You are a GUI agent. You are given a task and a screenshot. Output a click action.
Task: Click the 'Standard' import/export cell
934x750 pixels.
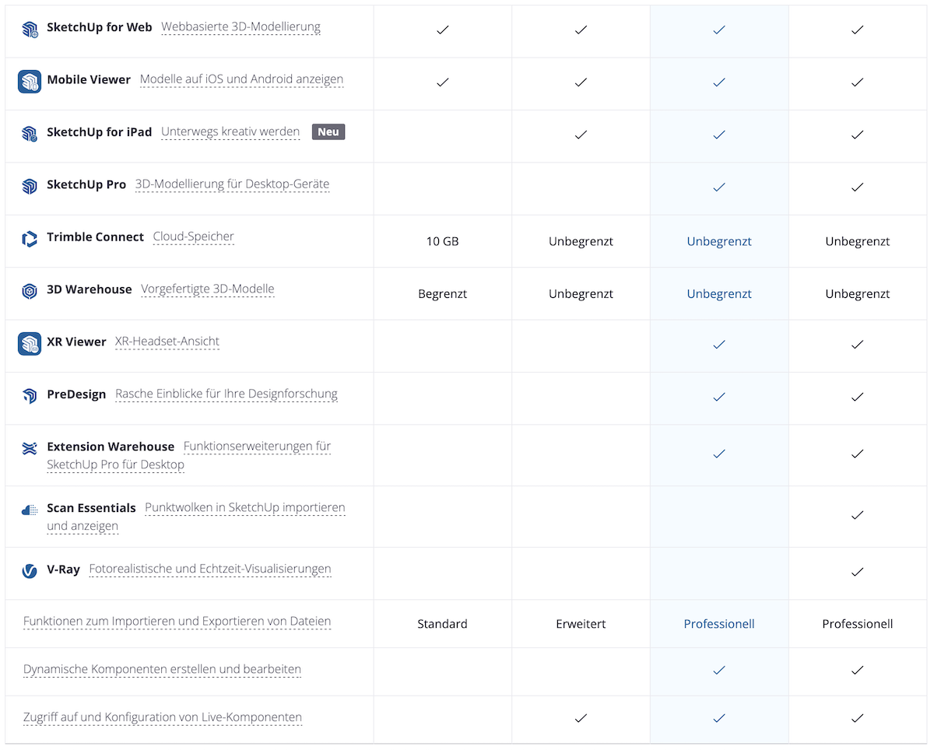point(442,624)
